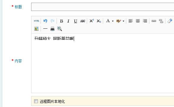Click the redo arrow icon
The image size is (174, 107).
(x=52, y=21)
